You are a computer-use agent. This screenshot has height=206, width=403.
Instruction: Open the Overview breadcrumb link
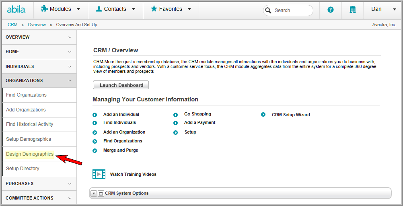[37, 25]
